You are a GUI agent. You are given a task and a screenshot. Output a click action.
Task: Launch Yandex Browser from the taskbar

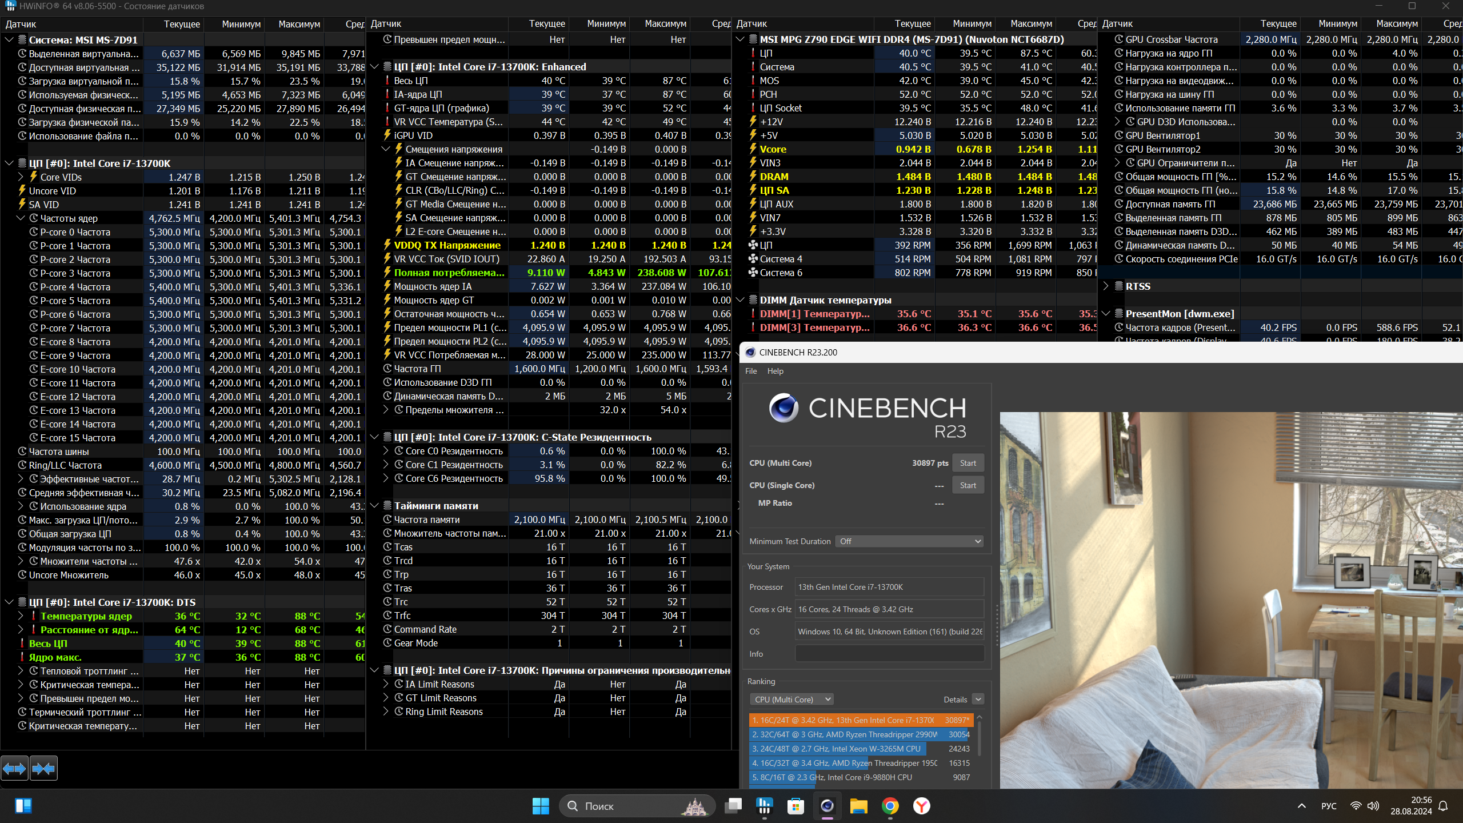(x=921, y=806)
